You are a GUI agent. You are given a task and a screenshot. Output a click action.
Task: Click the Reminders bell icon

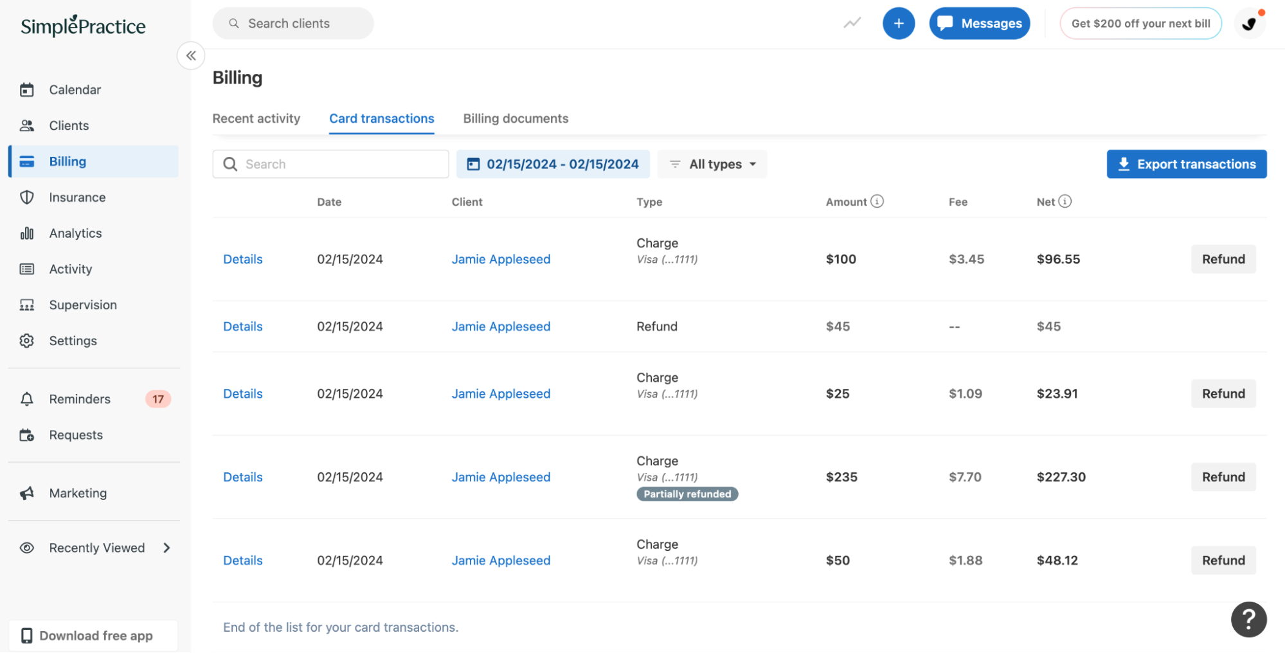coord(27,400)
